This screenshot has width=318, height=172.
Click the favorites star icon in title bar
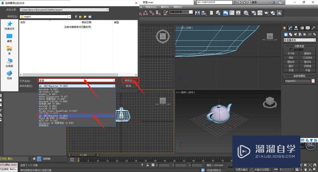(244, 2)
